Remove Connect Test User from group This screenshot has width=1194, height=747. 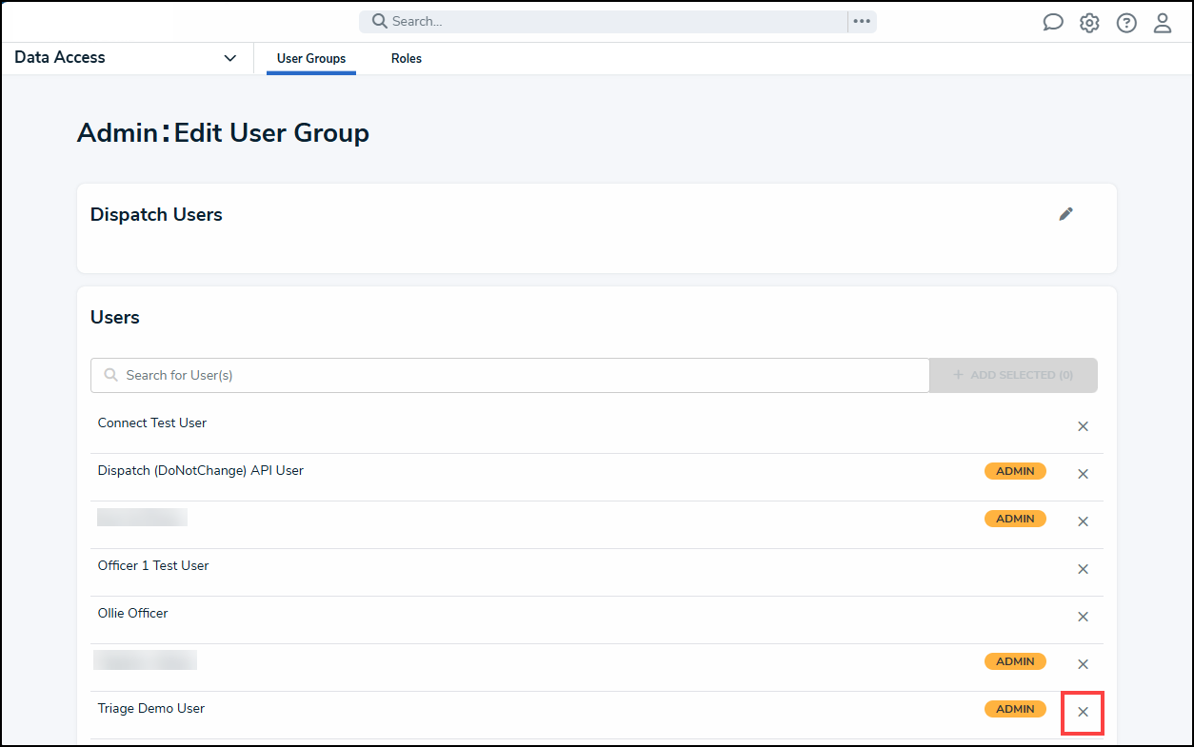[x=1083, y=426]
